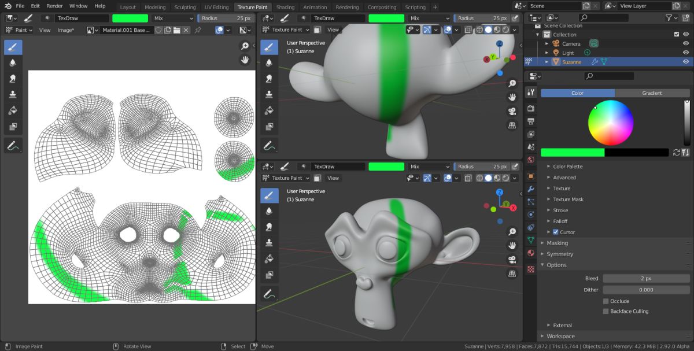Select the Gradient color mode button
The image size is (694, 351).
(x=652, y=93)
